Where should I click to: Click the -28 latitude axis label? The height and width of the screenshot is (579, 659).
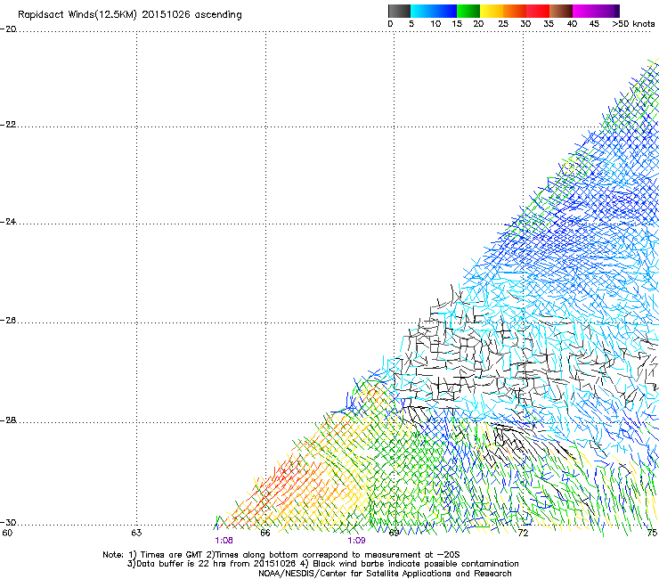click(x=8, y=420)
